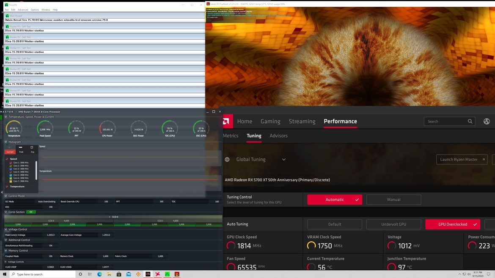
Task: Open Microsoft Store from taskbar
Action: [x=119, y=274]
